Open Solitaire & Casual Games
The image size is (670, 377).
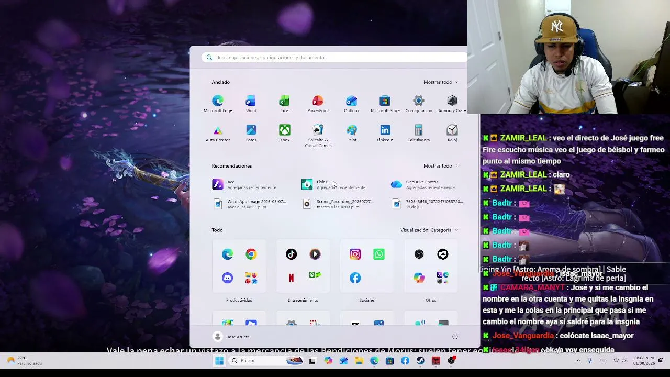pos(318,136)
